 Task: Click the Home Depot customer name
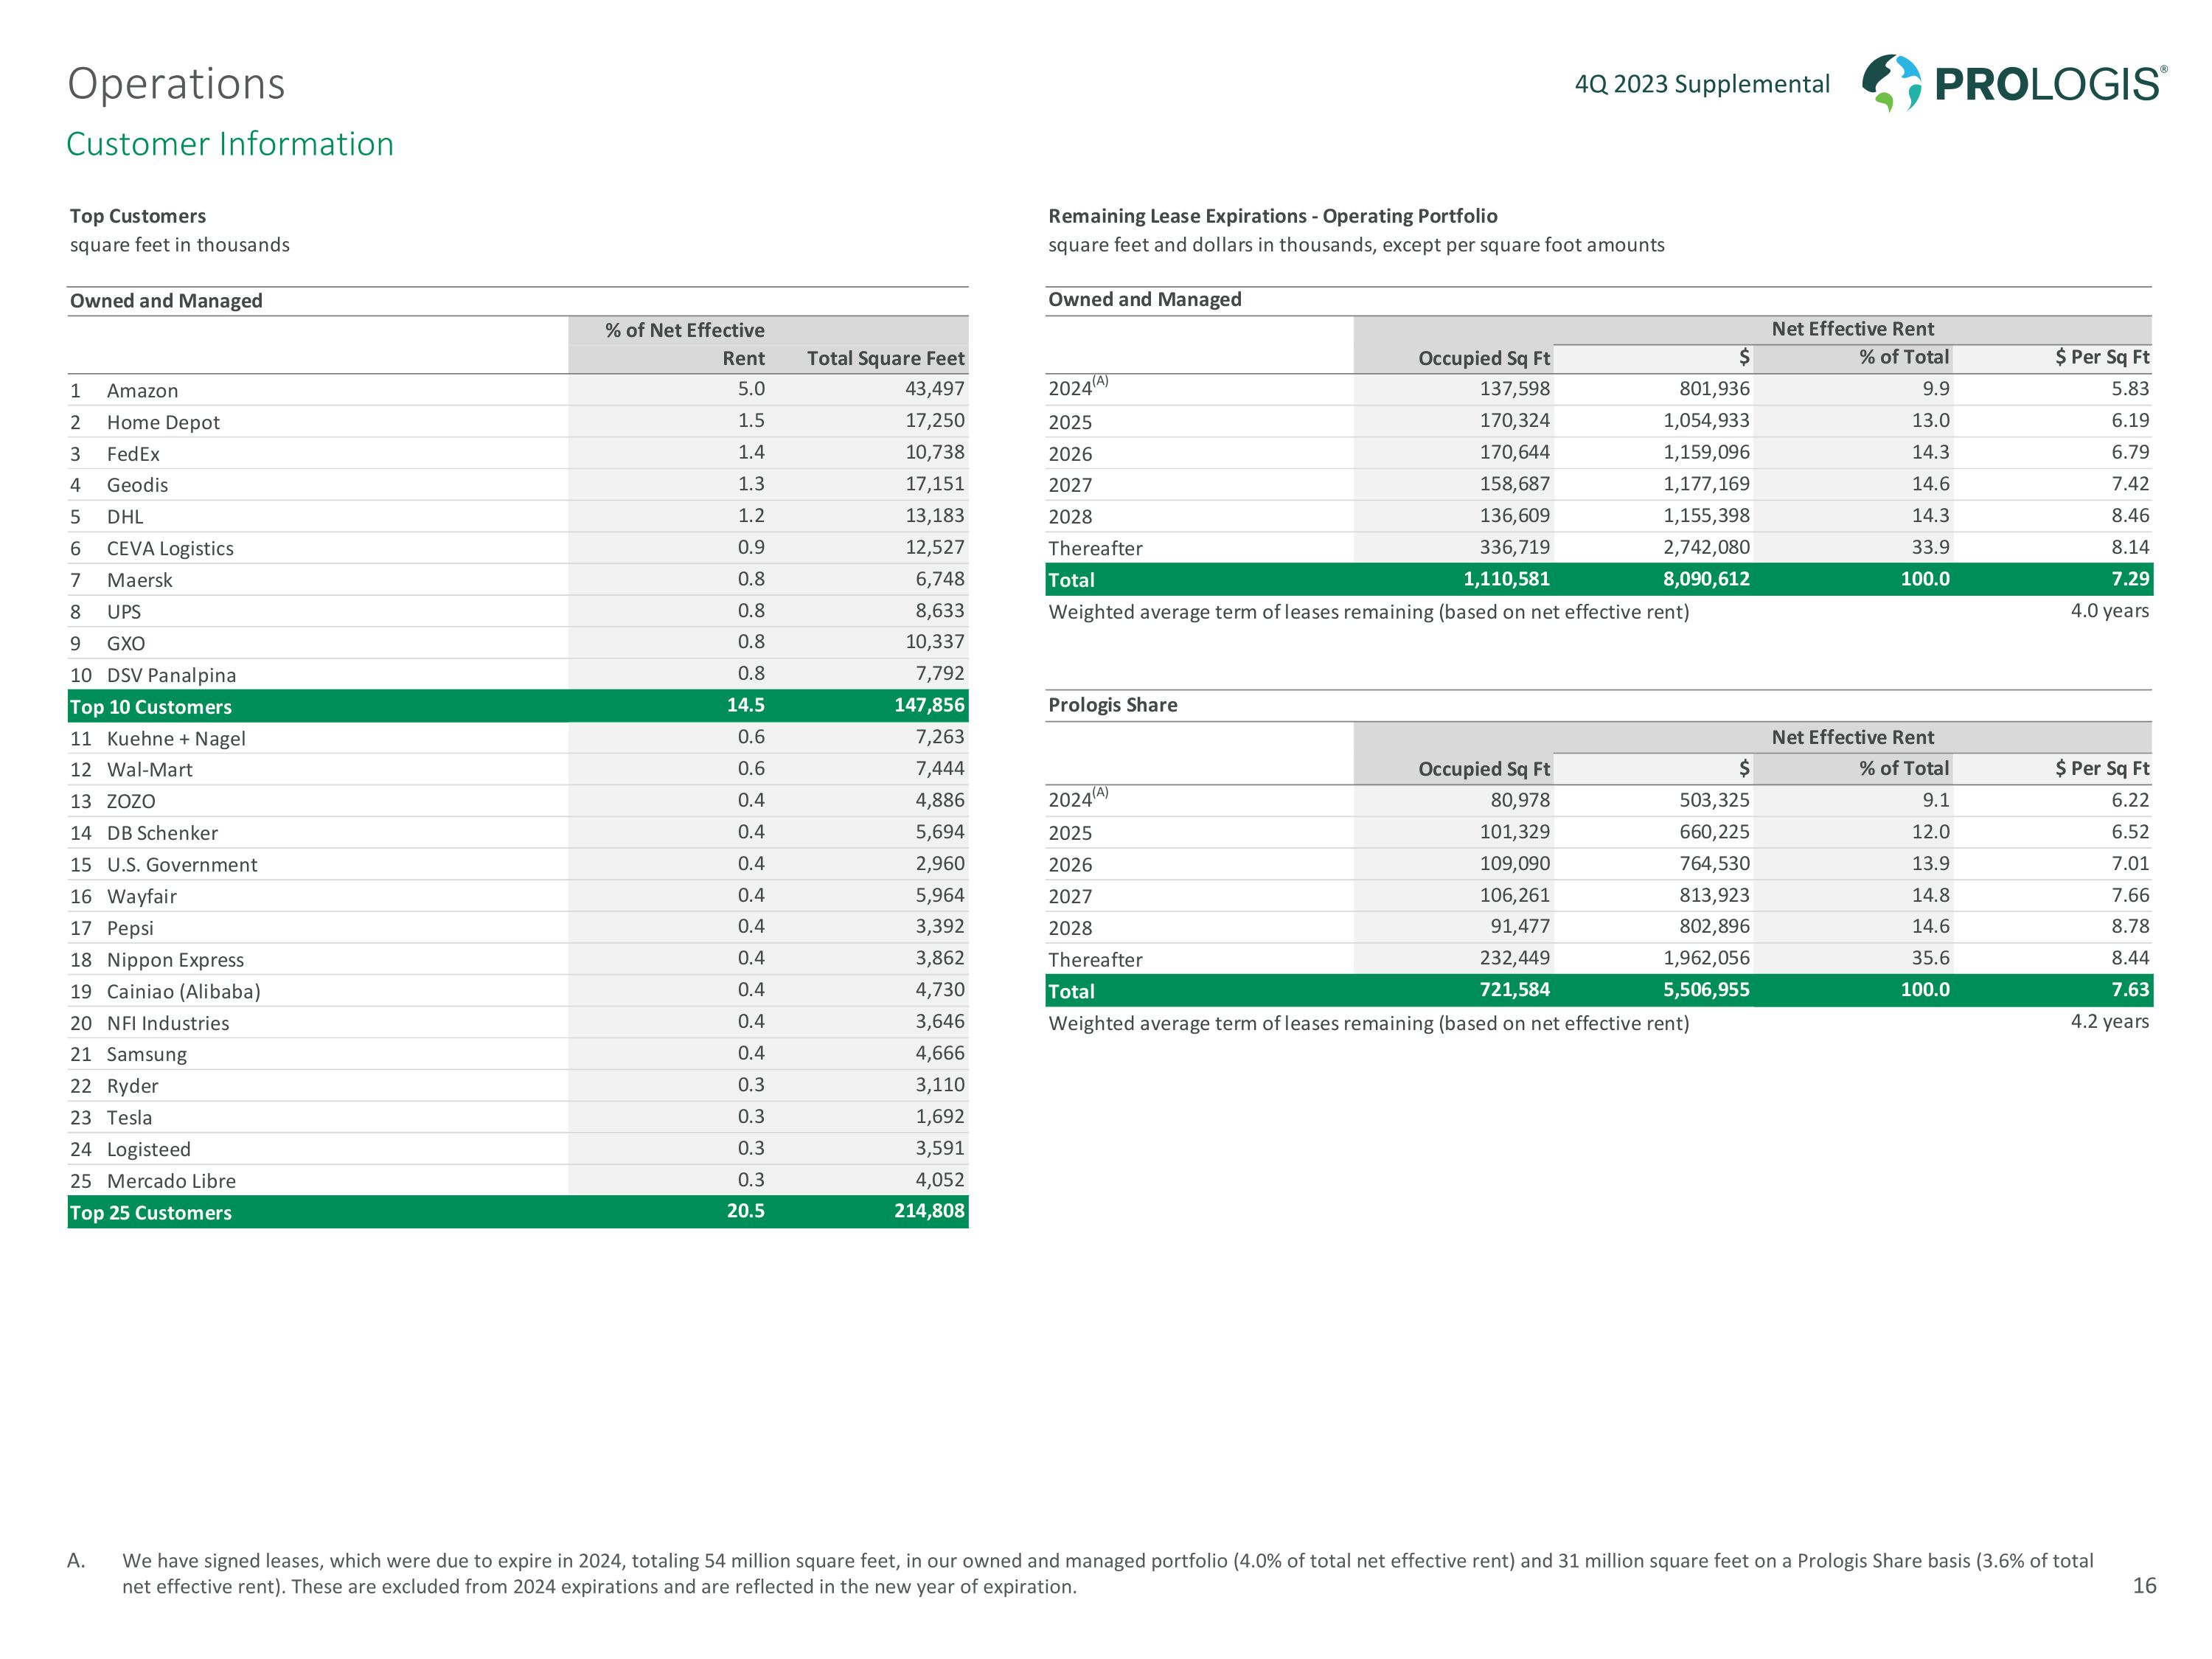(x=163, y=422)
